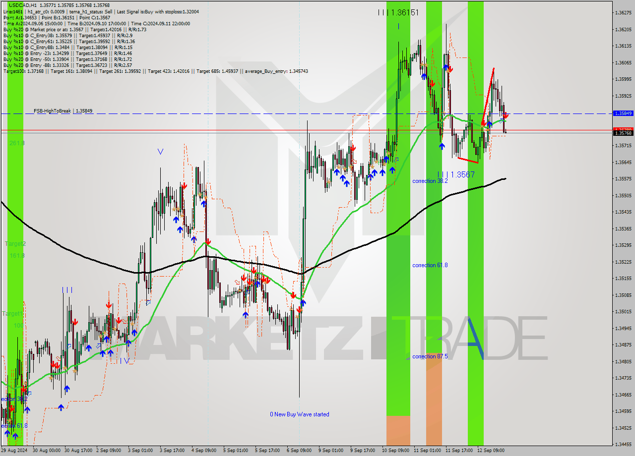Screen dimensions: 635x456
Task: Click the 1.35575 axis price
Action: [x=623, y=178]
